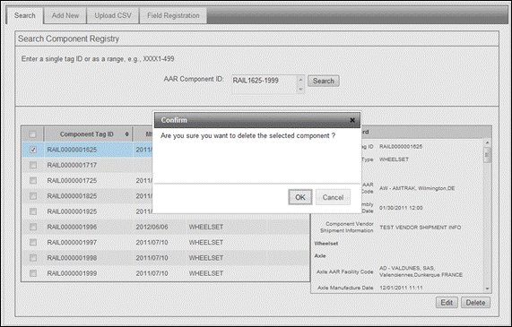Select row RAIL0000001996
The width and height of the screenshot is (512, 327).
166,227
